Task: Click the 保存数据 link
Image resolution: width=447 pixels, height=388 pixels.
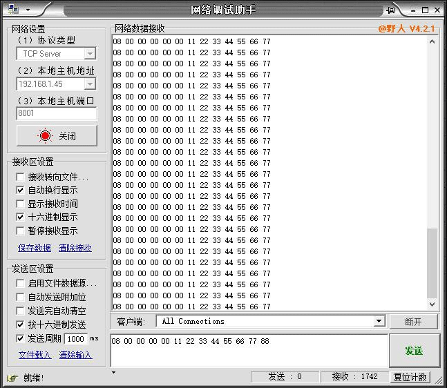Action: pyautogui.click(x=34, y=248)
